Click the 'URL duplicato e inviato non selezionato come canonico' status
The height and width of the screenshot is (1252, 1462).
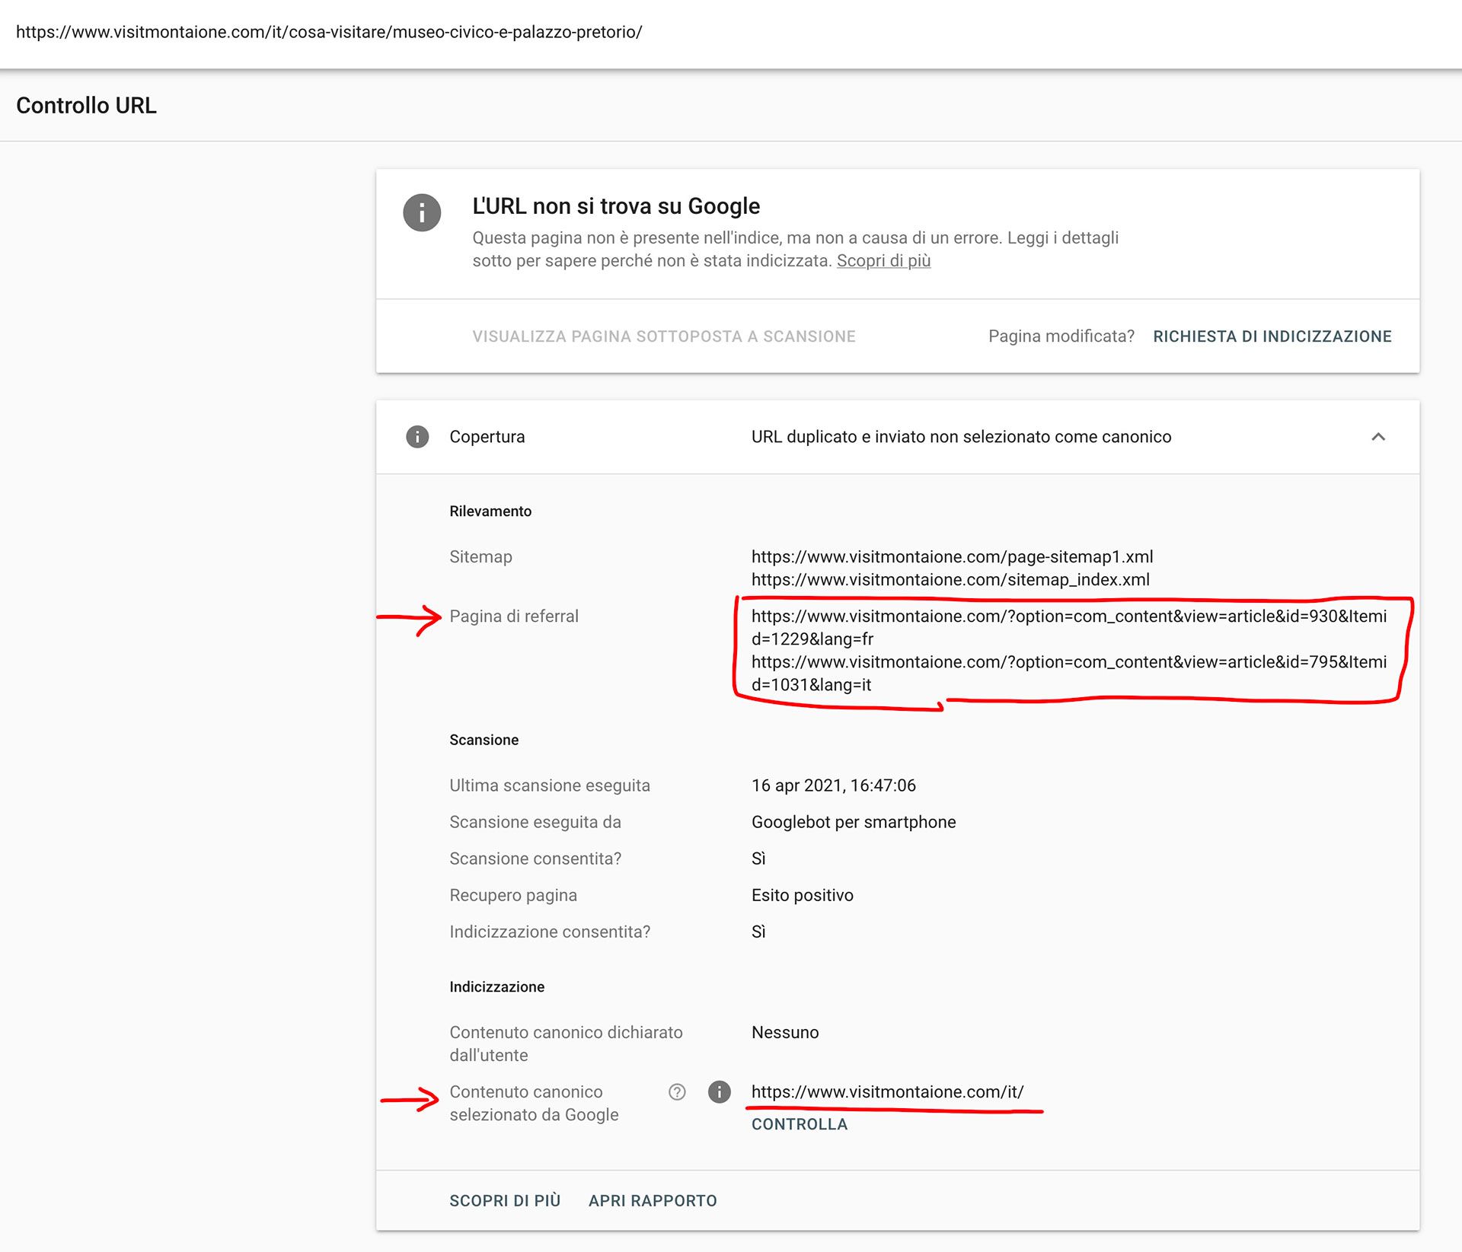point(961,437)
